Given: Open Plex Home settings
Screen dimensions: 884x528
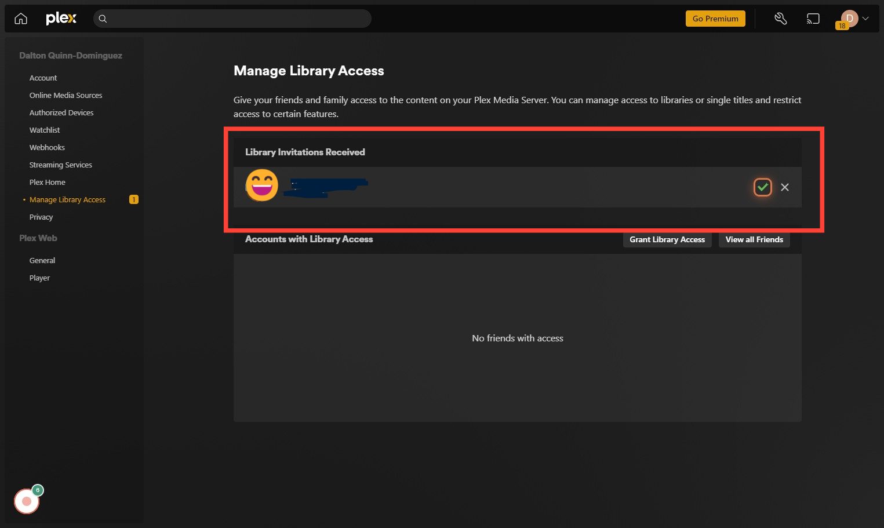Looking at the screenshot, I should coord(48,182).
